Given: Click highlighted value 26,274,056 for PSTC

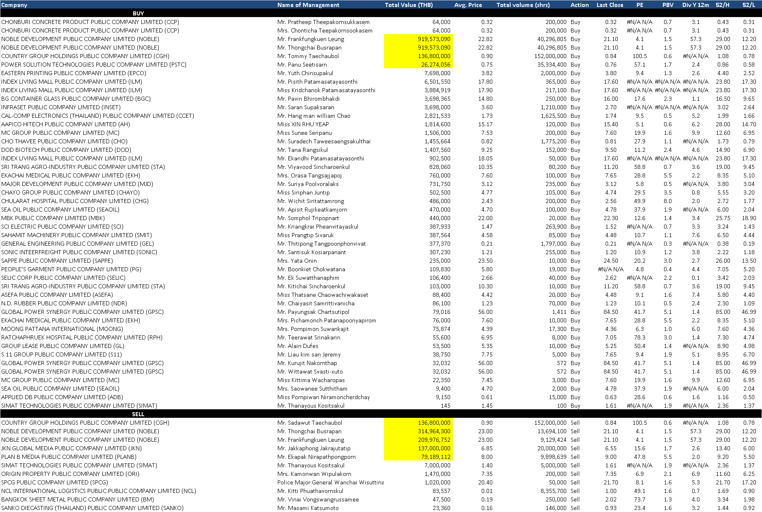Looking at the screenshot, I should click(x=435, y=65).
